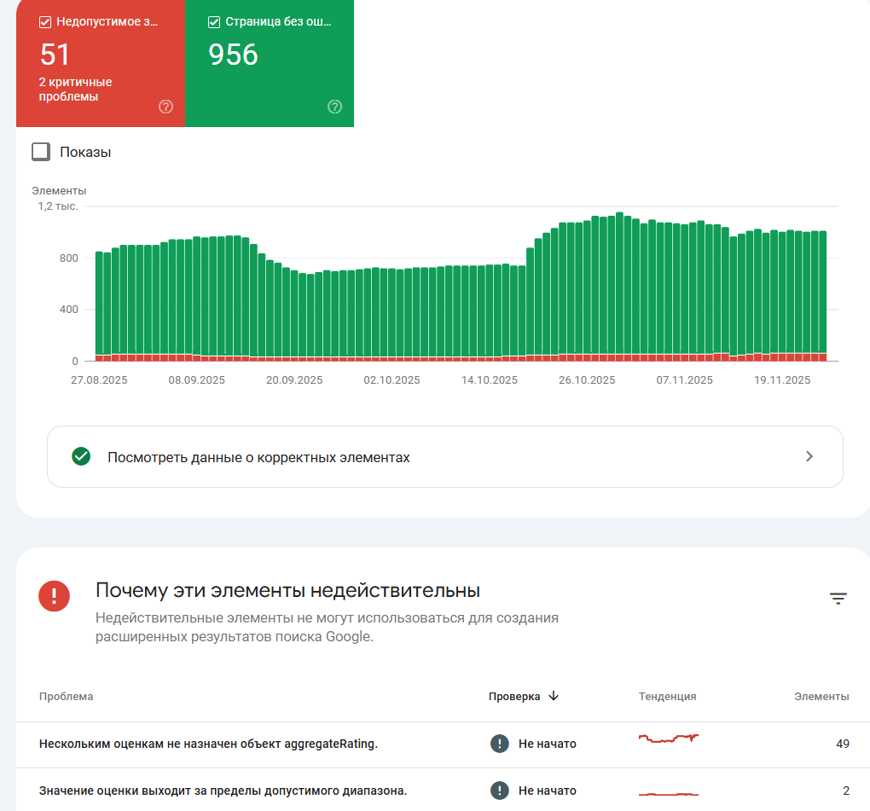Click Не начато status in the rating range row

coord(547,791)
